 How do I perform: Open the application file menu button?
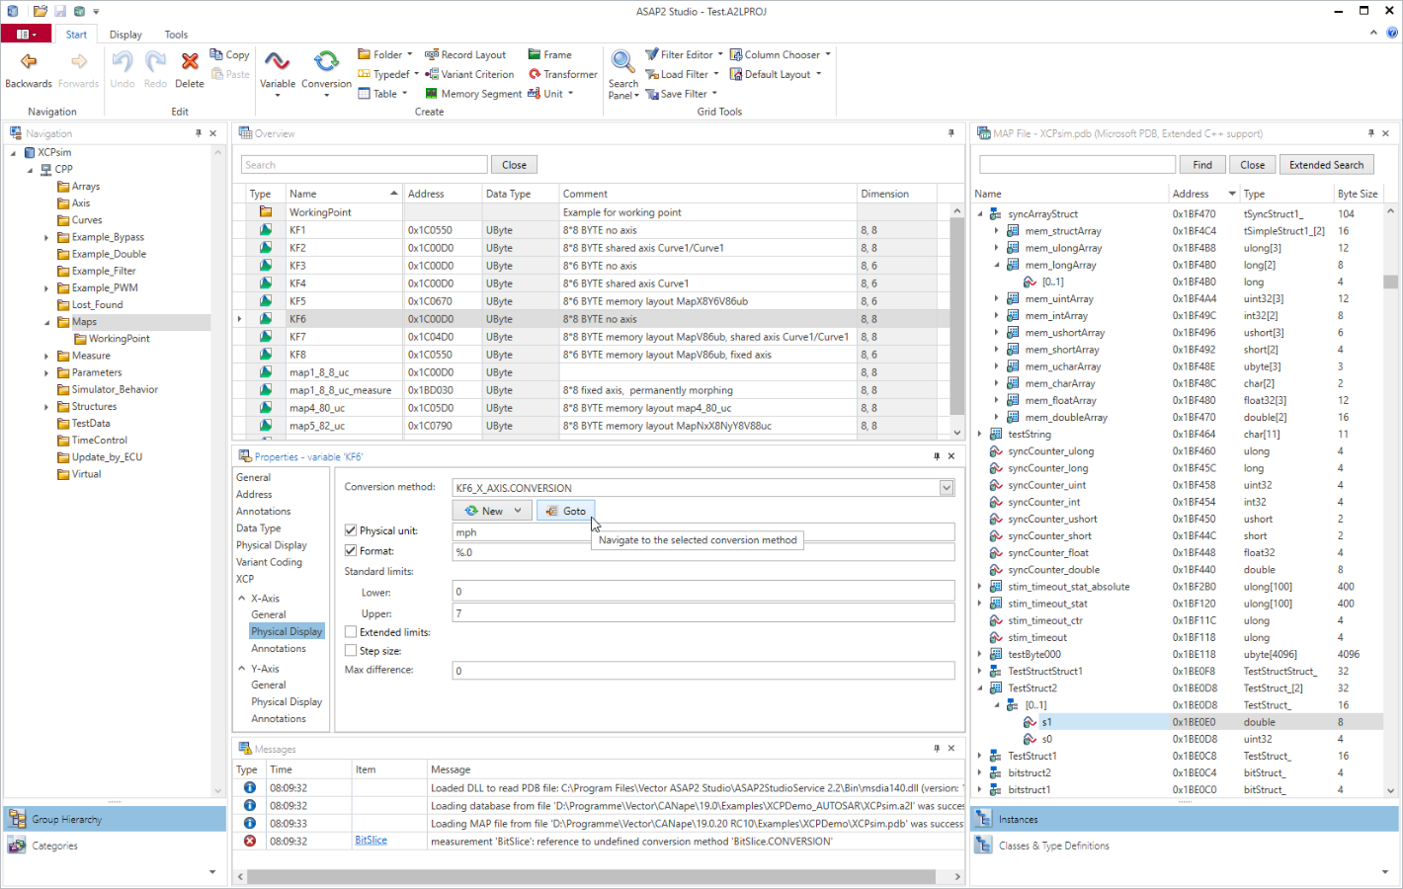pos(27,35)
